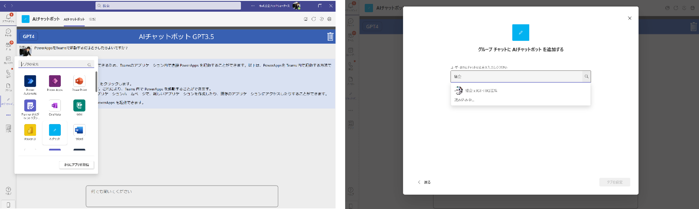Click the 戻る back button in the dialog
The image size is (699, 209).
[x=424, y=182]
